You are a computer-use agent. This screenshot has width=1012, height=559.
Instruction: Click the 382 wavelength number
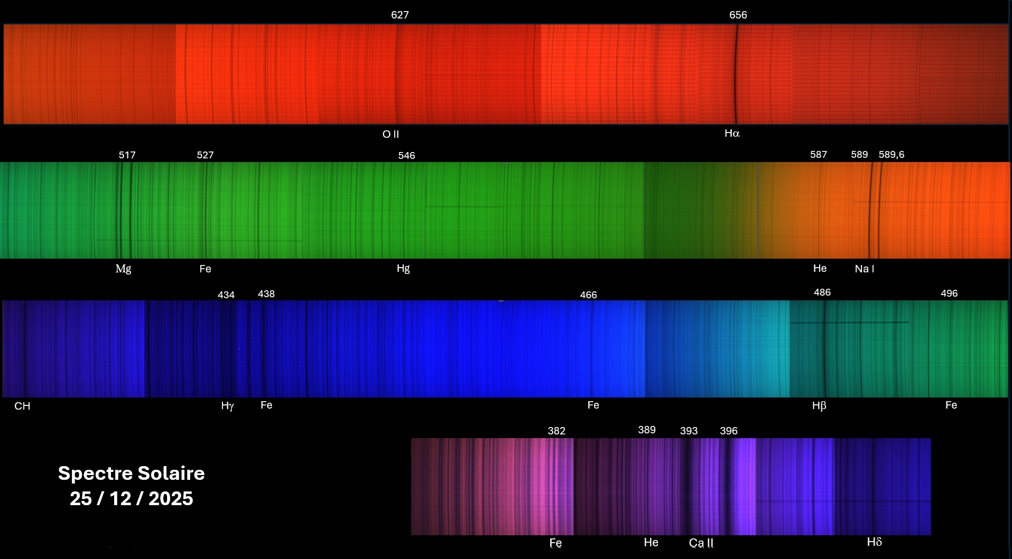[x=556, y=431]
